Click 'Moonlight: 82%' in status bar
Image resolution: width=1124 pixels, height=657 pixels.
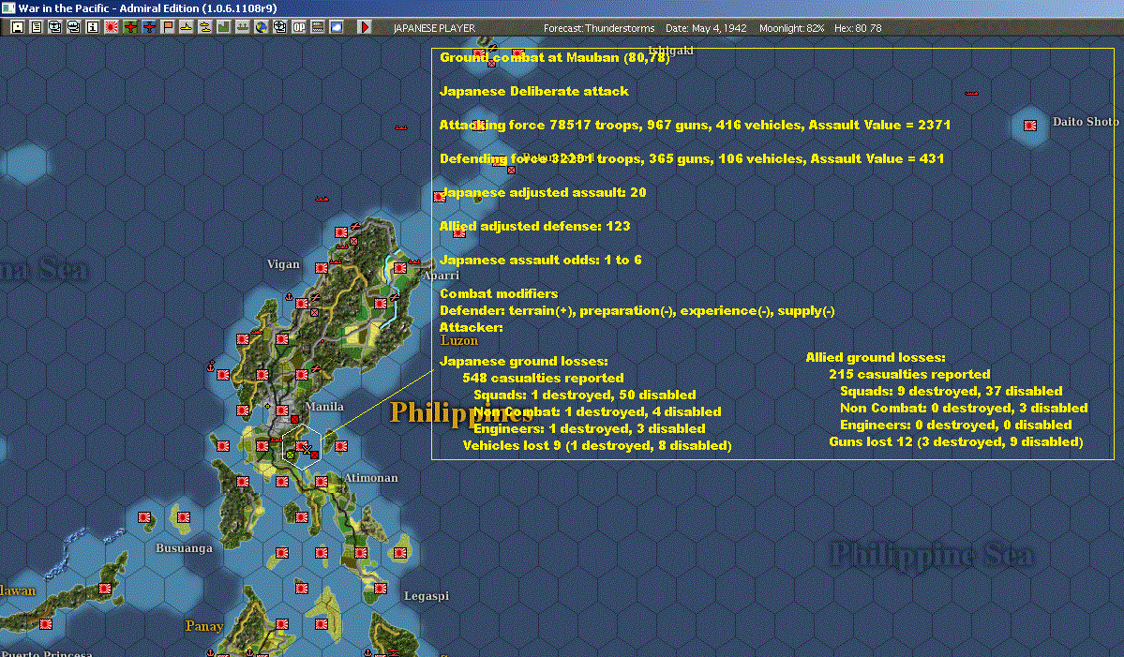click(791, 28)
